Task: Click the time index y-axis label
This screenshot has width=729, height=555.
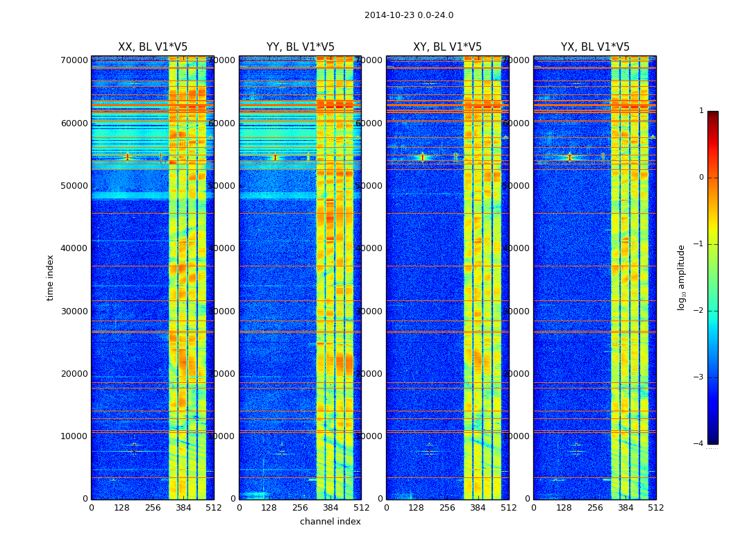Action: (x=50, y=277)
